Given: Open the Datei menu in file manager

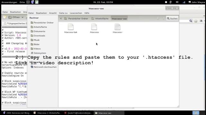Looking at the screenshot, I should click(31, 13).
